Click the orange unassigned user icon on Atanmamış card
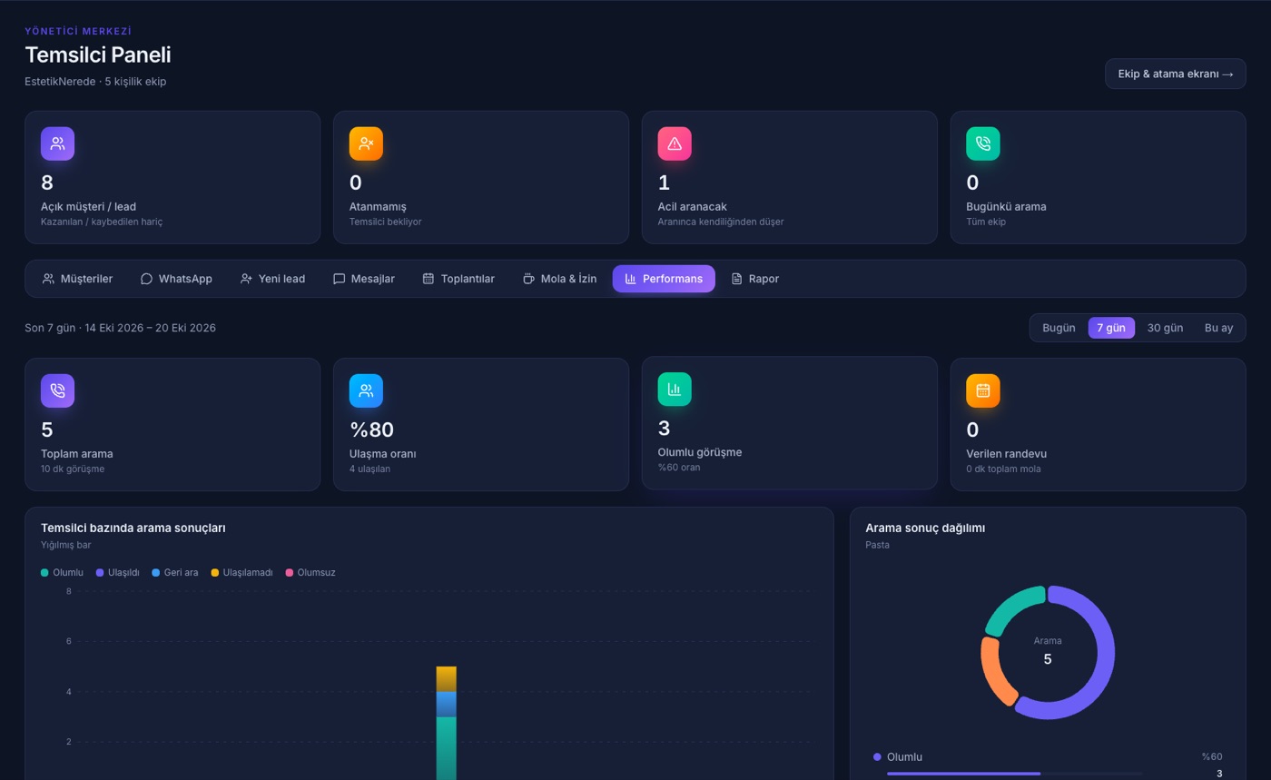Viewport: 1271px width, 780px height. (366, 143)
